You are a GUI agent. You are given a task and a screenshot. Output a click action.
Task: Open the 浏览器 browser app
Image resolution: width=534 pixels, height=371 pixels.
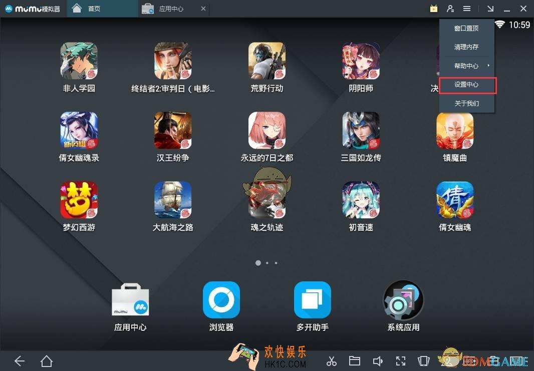point(221,300)
